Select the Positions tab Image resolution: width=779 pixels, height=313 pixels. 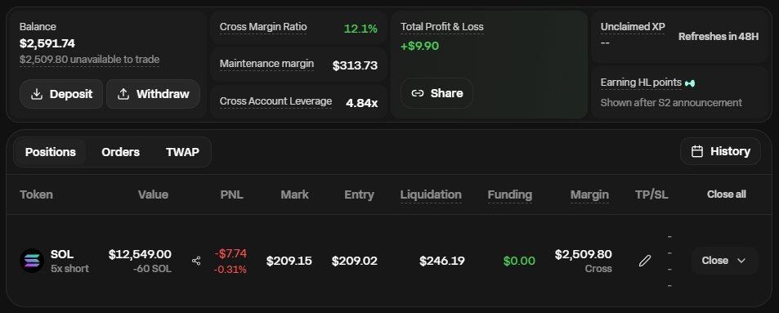(50, 152)
